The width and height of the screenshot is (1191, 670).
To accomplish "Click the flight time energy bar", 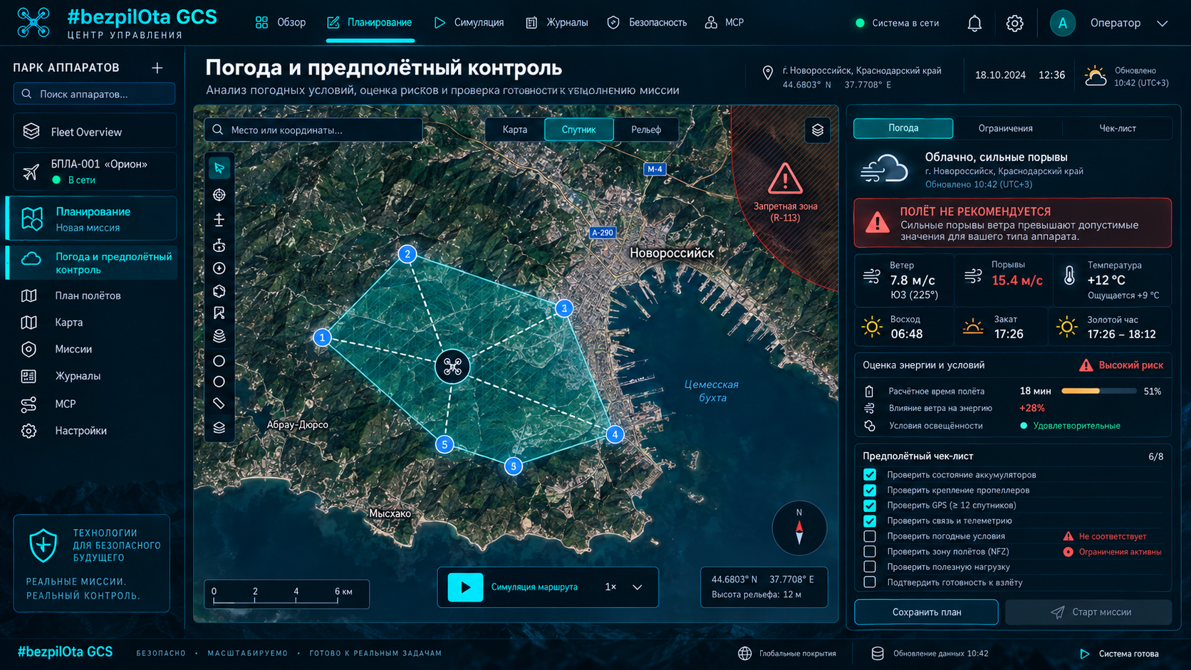I will [1098, 391].
